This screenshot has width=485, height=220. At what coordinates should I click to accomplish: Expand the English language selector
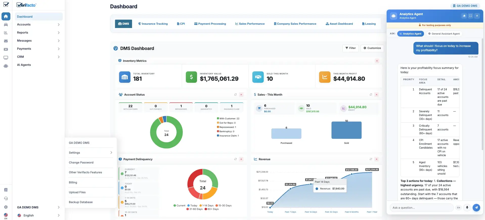(x=38, y=215)
